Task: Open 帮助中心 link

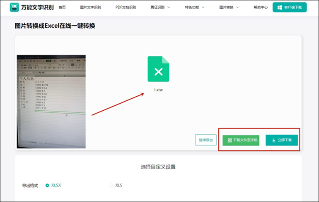Action: (x=261, y=7)
